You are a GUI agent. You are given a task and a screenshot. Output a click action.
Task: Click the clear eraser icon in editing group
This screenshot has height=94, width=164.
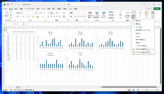click(120, 18)
